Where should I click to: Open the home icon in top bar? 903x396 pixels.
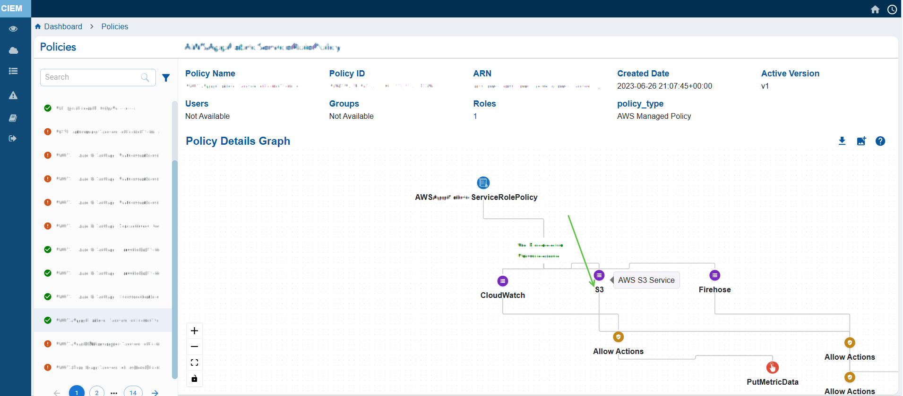(x=875, y=9)
